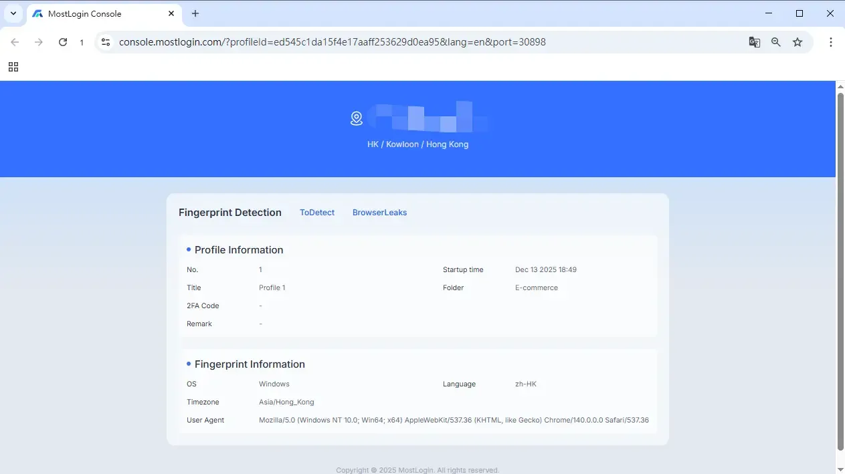Open the Google Translate icon in address bar

(755, 41)
